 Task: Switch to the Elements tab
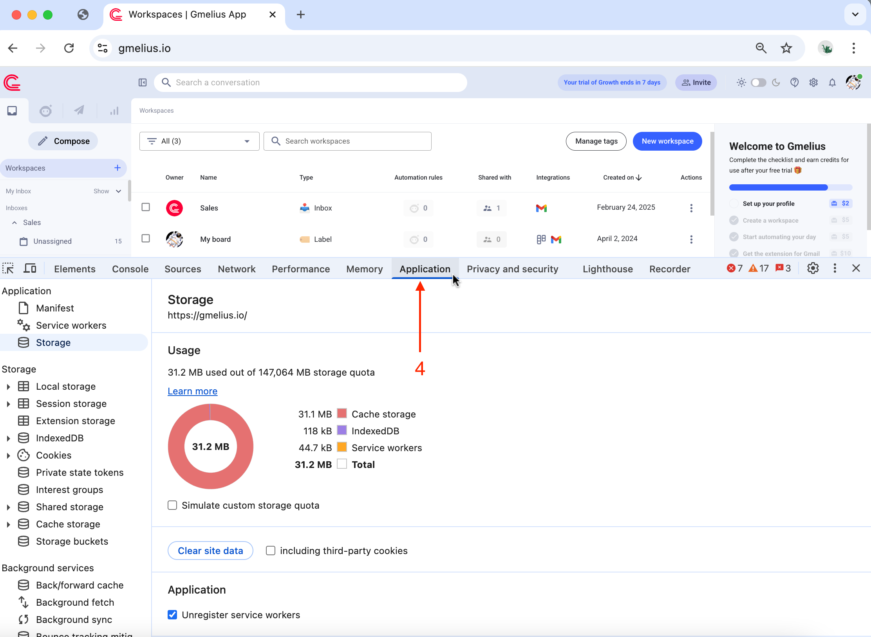pyautogui.click(x=75, y=269)
